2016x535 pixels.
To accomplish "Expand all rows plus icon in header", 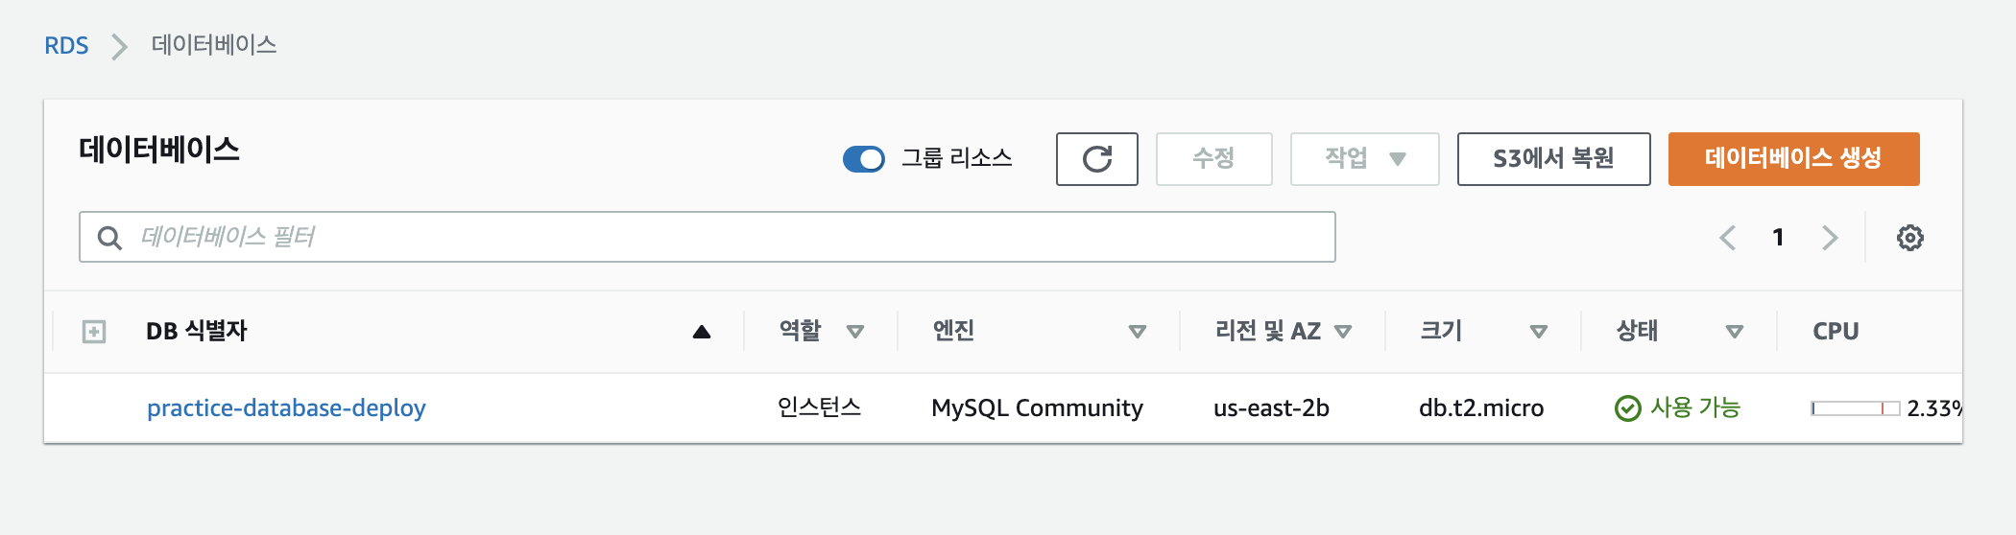I will tap(94, 332).
